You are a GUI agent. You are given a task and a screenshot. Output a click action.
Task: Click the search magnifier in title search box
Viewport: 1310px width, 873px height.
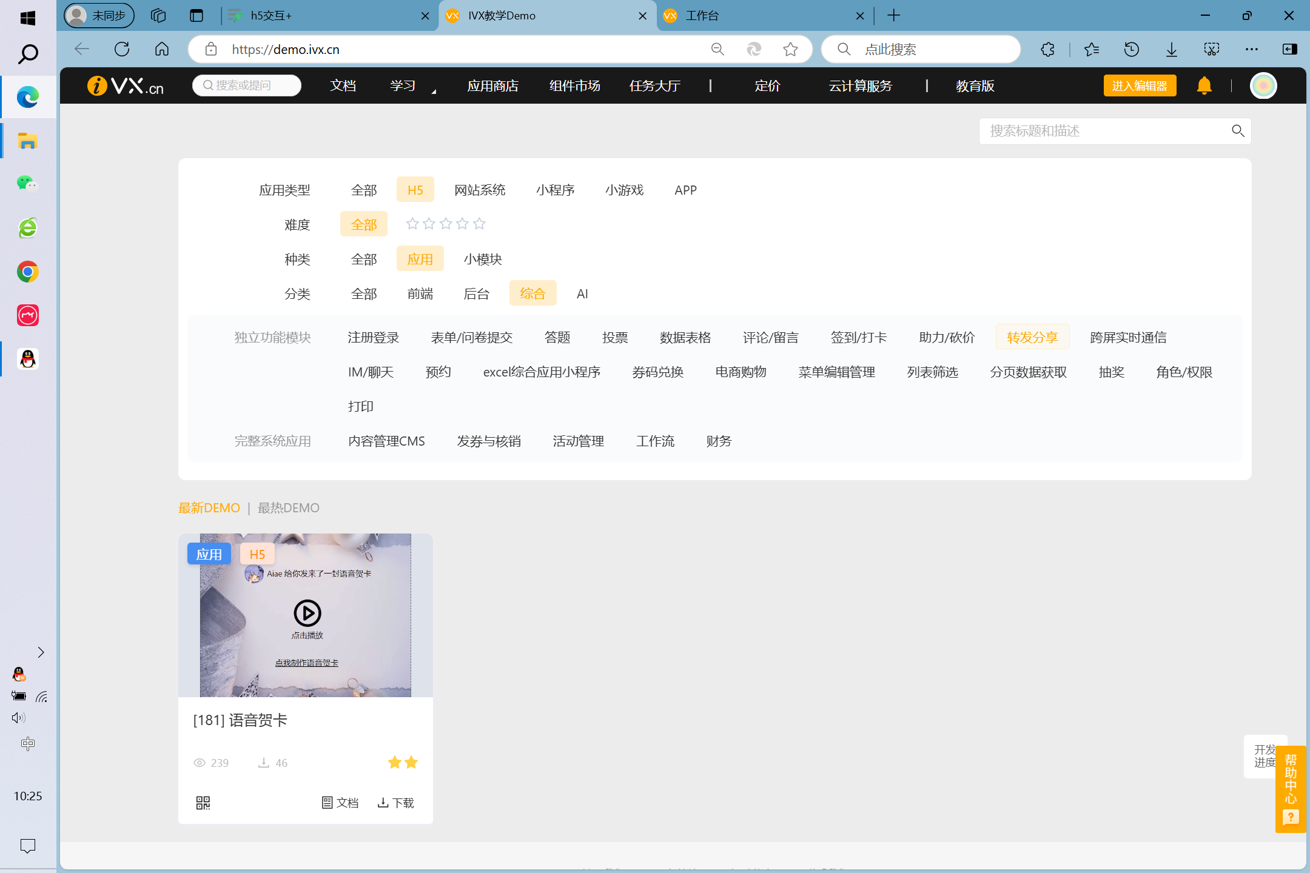(x=1238, y=131)
